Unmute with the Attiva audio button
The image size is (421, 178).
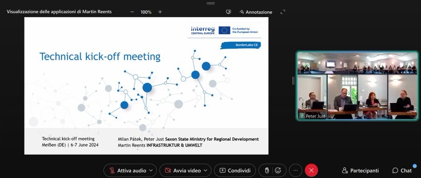coord(128,171)
